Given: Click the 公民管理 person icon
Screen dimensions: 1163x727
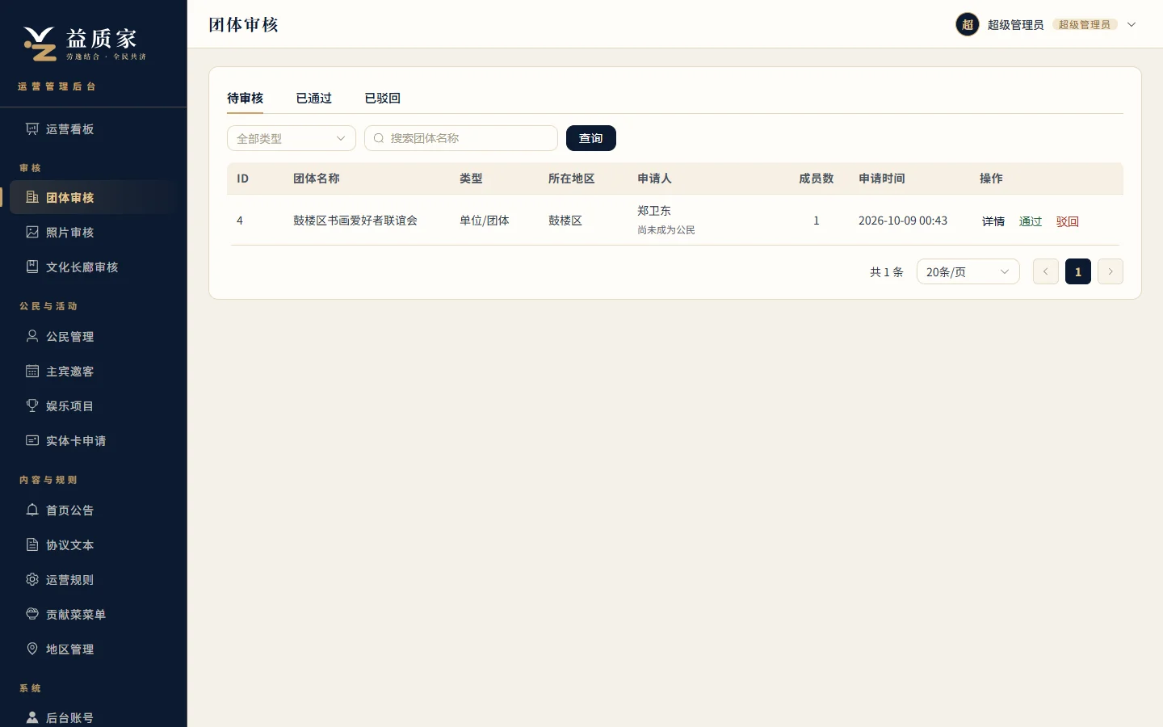Looking at the screenshot, I should click(x=32, y=337).
